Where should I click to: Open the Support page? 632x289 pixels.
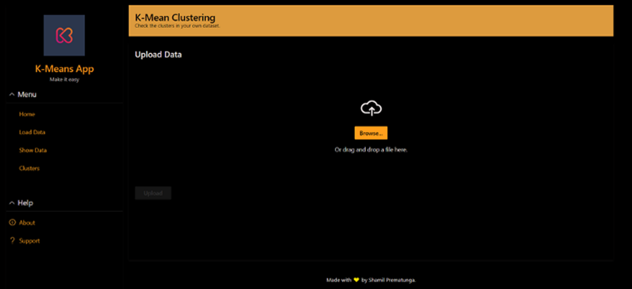click(29, 240)
